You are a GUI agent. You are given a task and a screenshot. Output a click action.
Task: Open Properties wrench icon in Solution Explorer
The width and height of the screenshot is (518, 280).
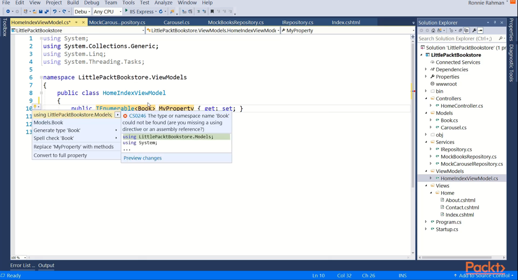(x=474, y=31)
